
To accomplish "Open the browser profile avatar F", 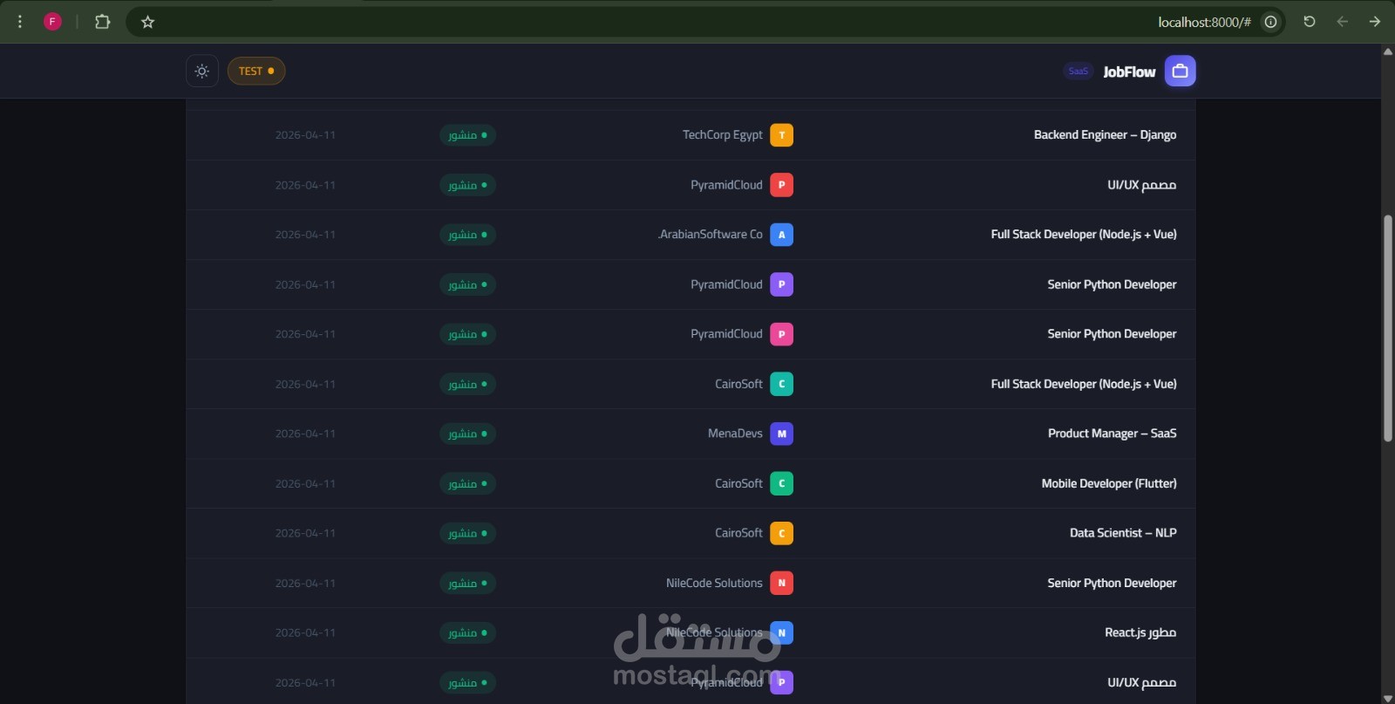I will coord(52,22).
